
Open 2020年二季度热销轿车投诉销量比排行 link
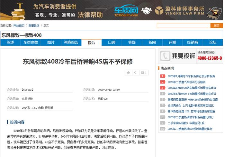pyautogui.click(x=190, y=117)
